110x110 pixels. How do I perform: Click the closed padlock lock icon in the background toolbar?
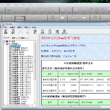pyautogui.click(x=63, y=9)
